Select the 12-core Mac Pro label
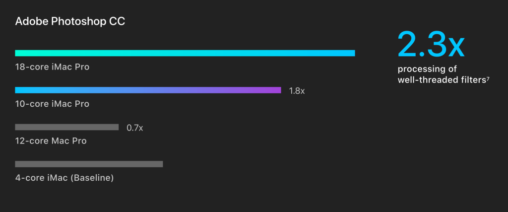508x212 pixels. click(x=51, y=141)
